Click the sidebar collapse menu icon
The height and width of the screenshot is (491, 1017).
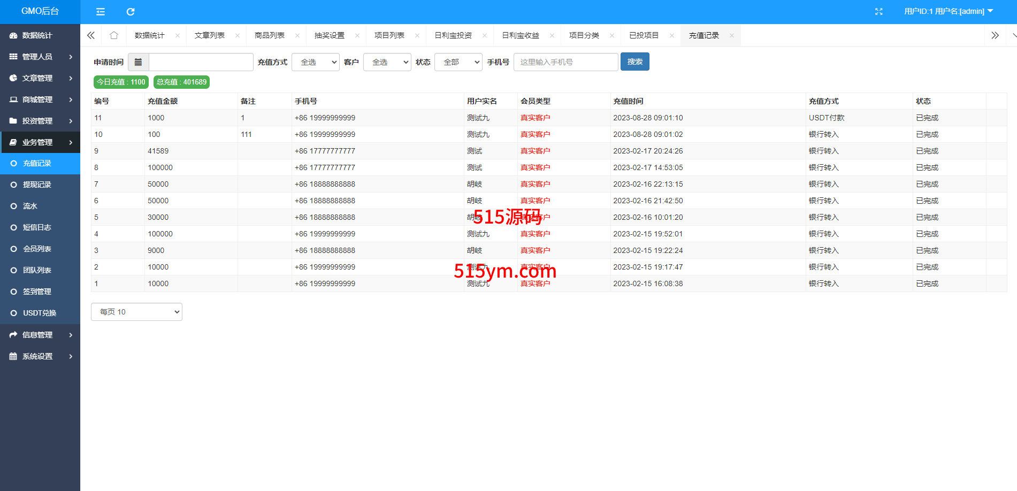[100, 12]
